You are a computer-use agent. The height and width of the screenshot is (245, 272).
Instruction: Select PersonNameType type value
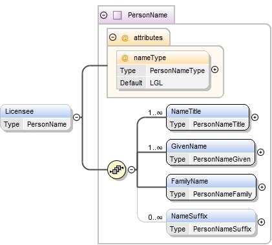(x=177, y=70)
